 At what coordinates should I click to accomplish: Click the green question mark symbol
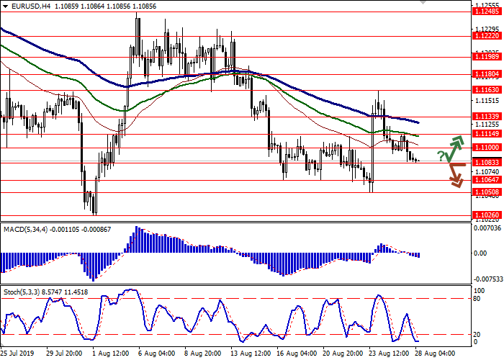click(440, 156)
